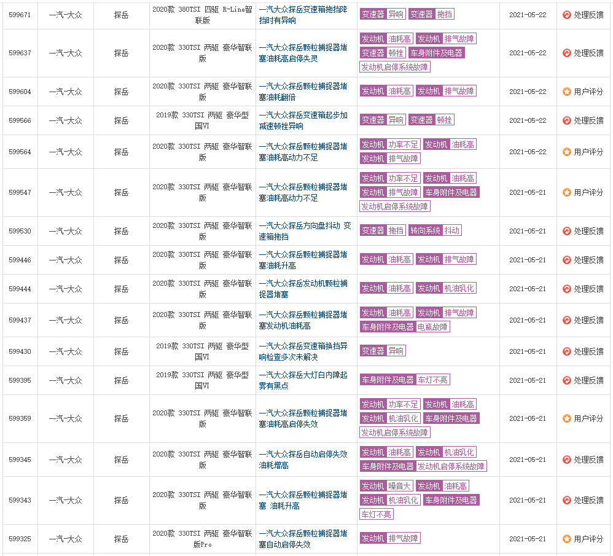Screen dimensions: 613x556
Task: Click brand 一汽-大众 in row 599530
Action: tap(65, 231)
